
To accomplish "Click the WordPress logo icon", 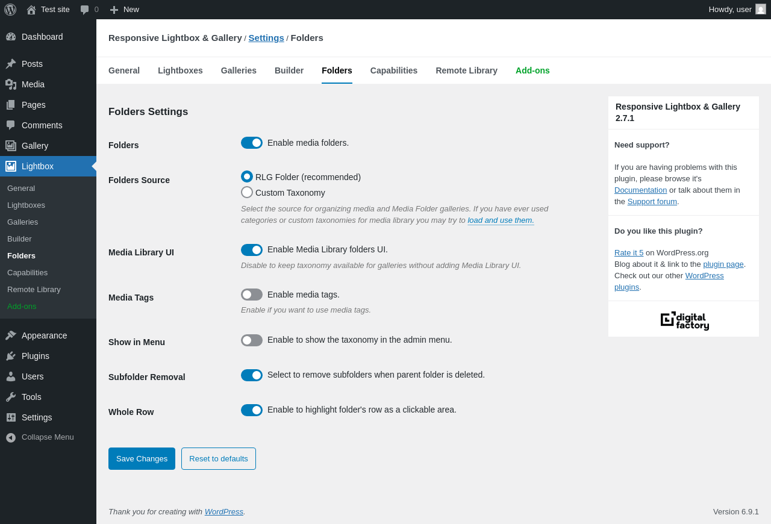I will tap(10, 10).
